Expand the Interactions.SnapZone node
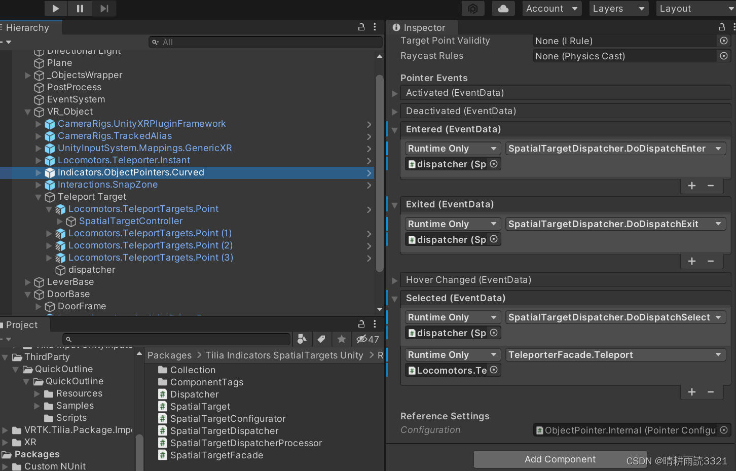Viewport: 736px width, 471px height. pos(39,185)
